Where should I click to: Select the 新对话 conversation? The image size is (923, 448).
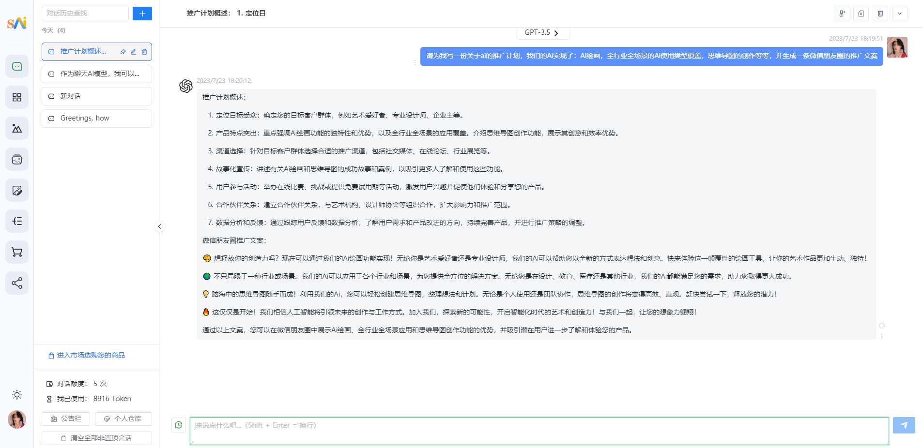[96, 96]
